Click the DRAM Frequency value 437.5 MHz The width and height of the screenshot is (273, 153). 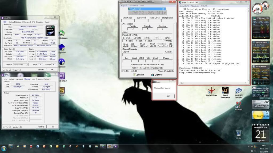tap(35, 95)
